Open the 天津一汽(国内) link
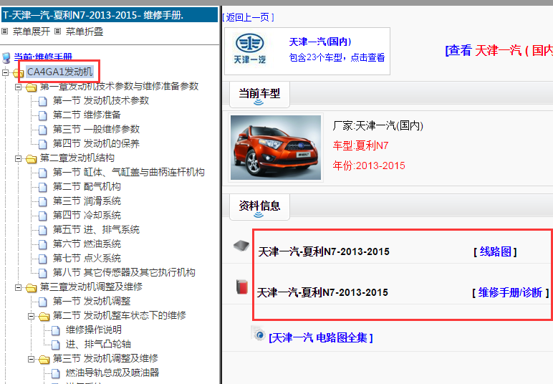553x384 pixels. (320, 42)
